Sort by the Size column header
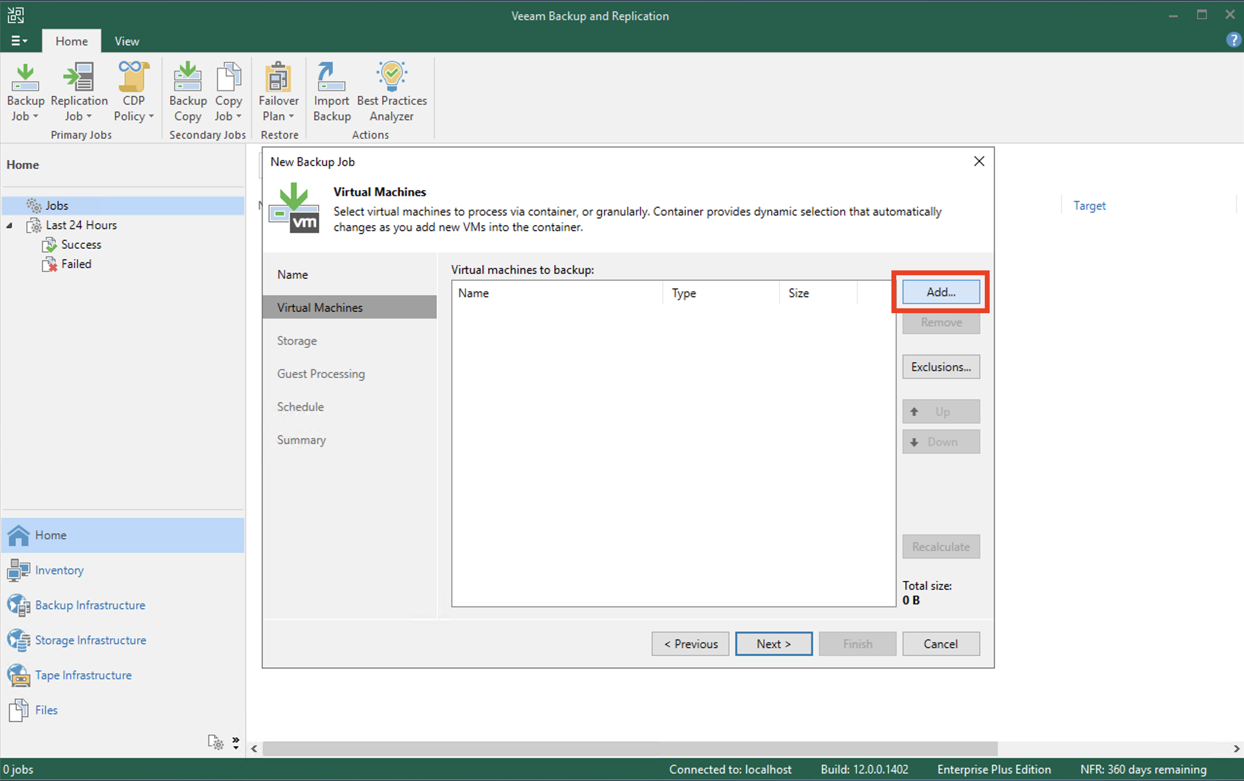The image size is (1244, 781). [818, 293]
